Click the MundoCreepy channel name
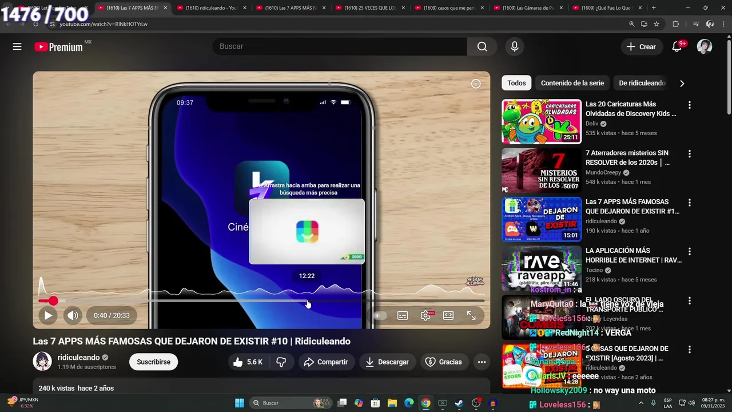 click(604, 172)
